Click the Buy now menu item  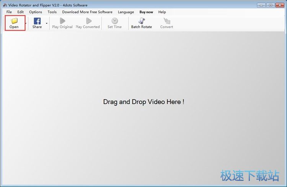point(146,12)
